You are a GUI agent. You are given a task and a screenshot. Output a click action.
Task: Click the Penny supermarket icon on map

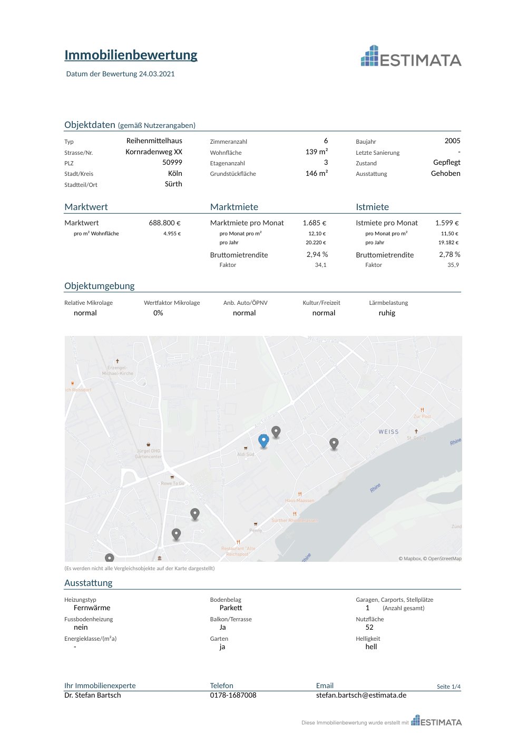tap(256, 524)
